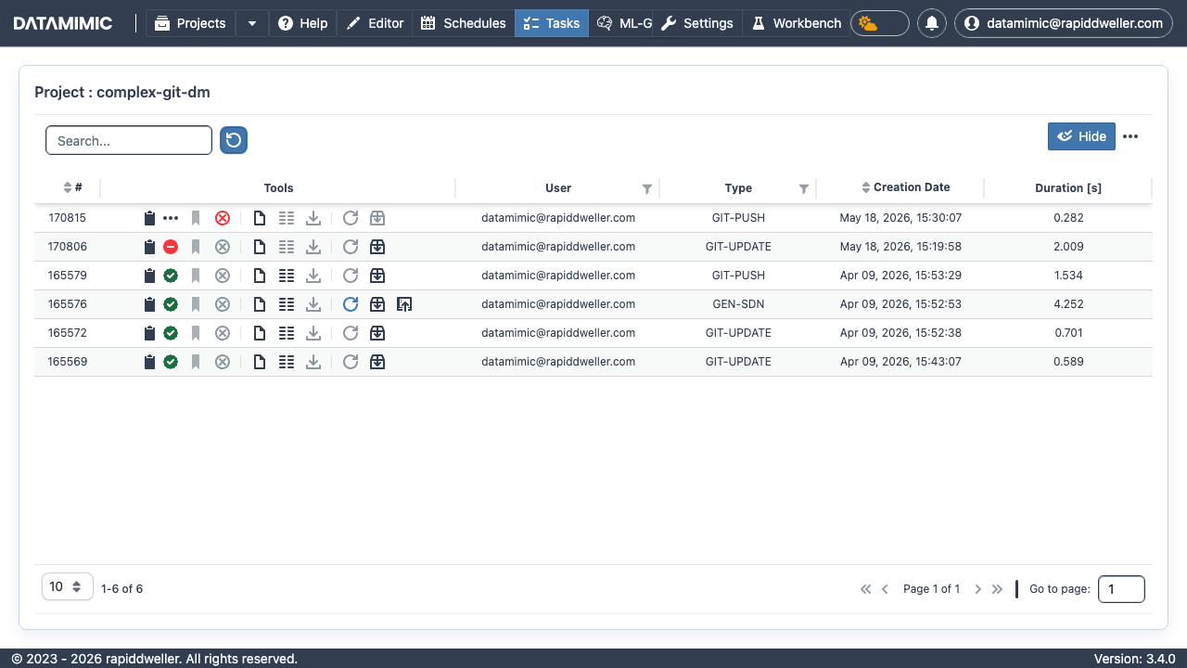
Task: Click the clipboard icon for task 165576
Action: tap(149, 304)
